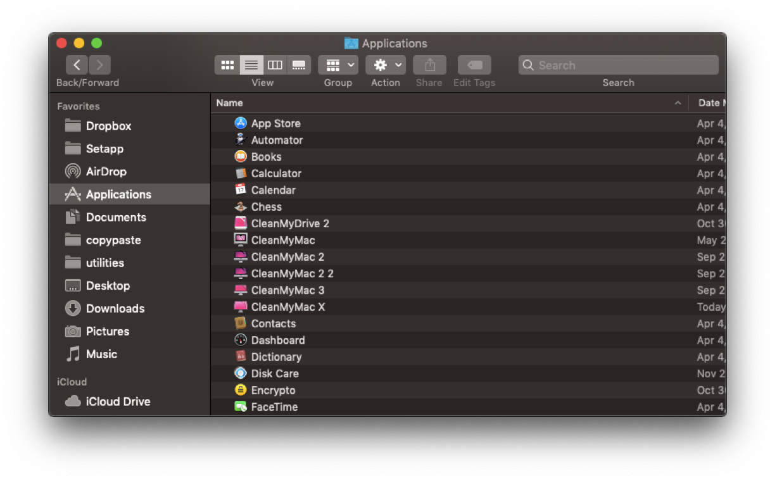Click the Contacts app icon
Image resolution: width=770 pixels, height=481 pixels.
[x=241, y=323]
